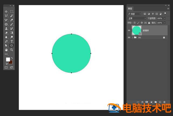Viewport: 173px width, 116px height.
Task: Select the History Brush tool
Action: [x=12, y=29]
